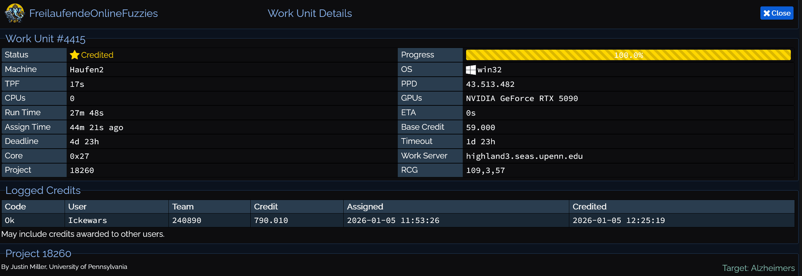Click team number 240890 in the log

187,221
